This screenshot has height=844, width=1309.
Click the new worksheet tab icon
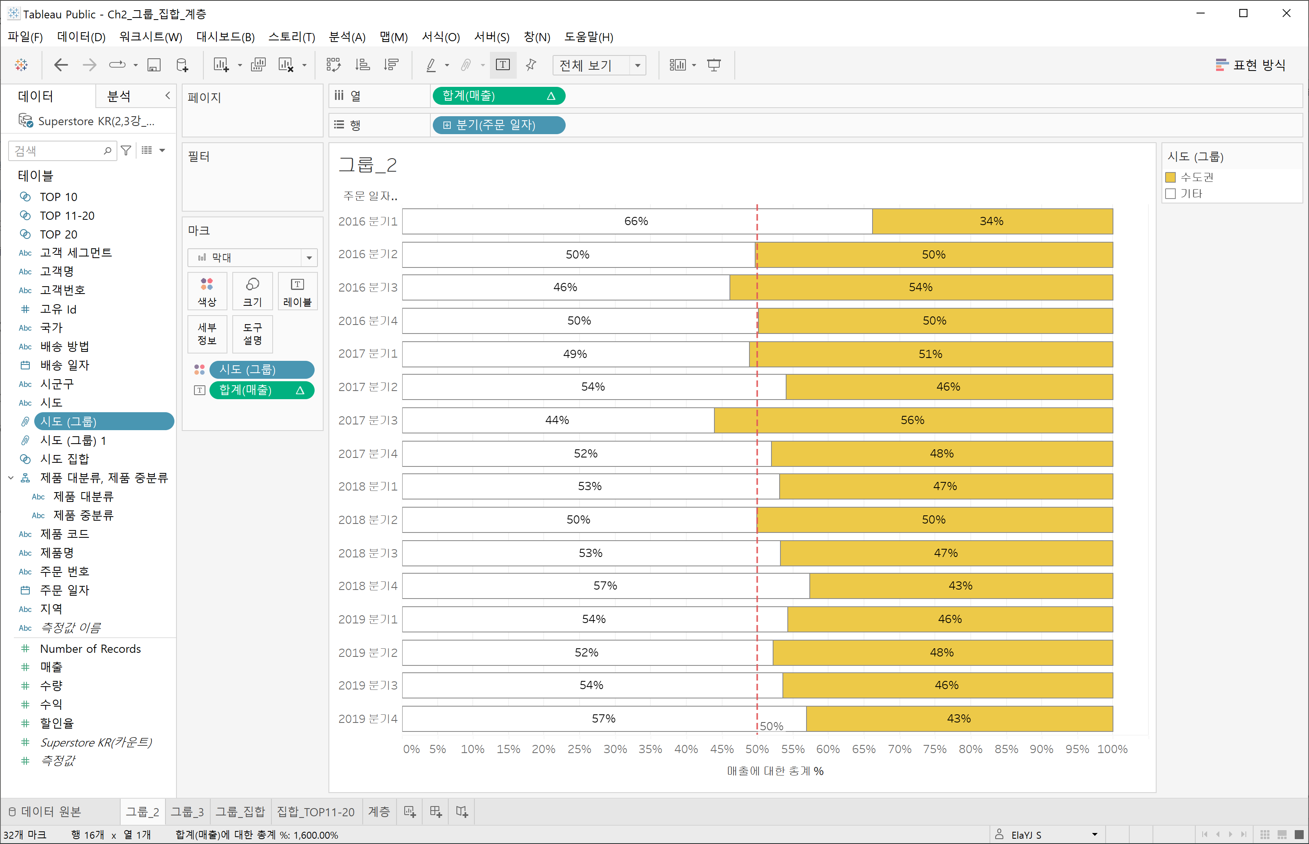[410, 812]
